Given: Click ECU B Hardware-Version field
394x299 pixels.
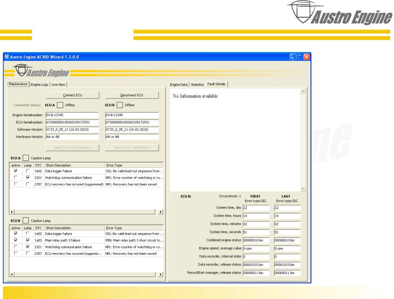Looking at the screenshot, I should click(132, 137).
